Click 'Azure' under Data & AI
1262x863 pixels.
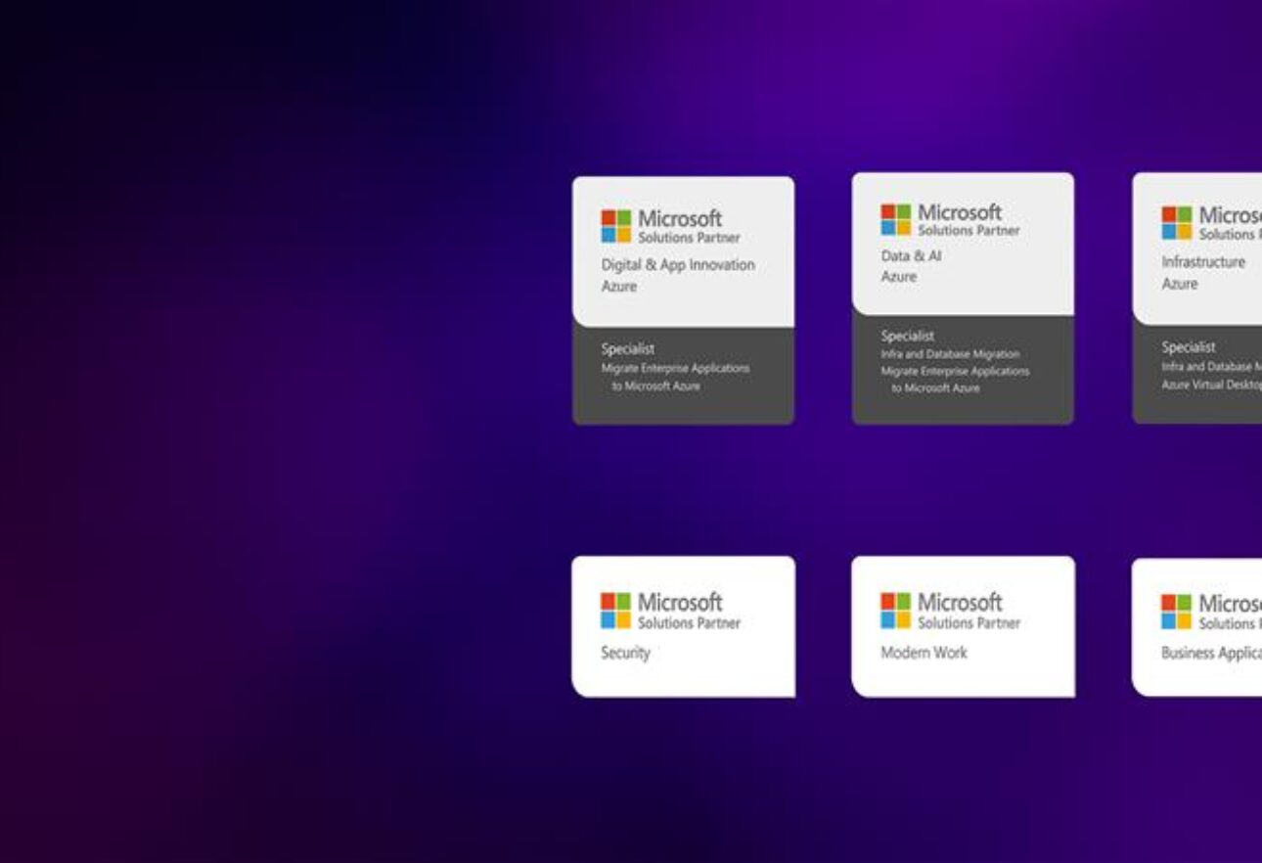[899, 277]
